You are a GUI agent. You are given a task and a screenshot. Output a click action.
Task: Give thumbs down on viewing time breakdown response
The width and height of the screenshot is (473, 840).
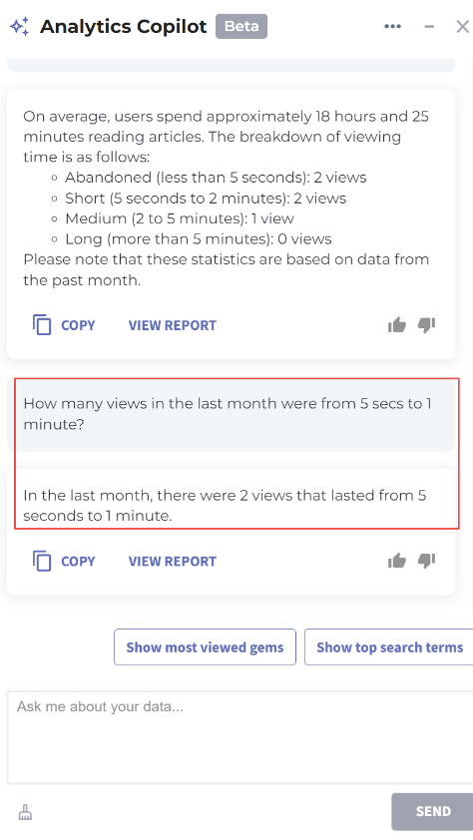coord(426,324)
